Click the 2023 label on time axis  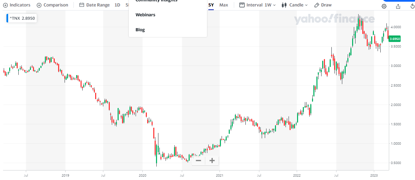click(374, 176)
